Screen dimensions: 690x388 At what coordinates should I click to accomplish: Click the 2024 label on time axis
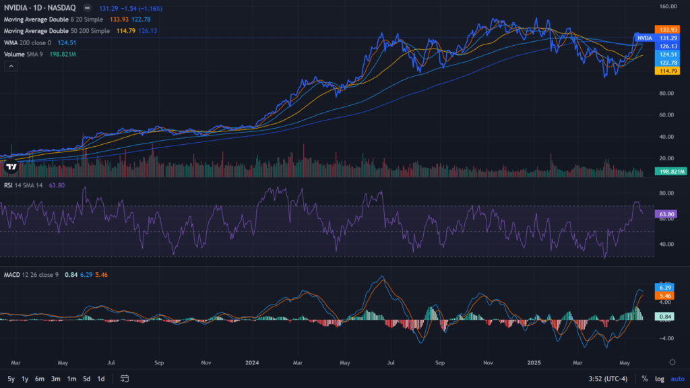(x=252, y=362)
